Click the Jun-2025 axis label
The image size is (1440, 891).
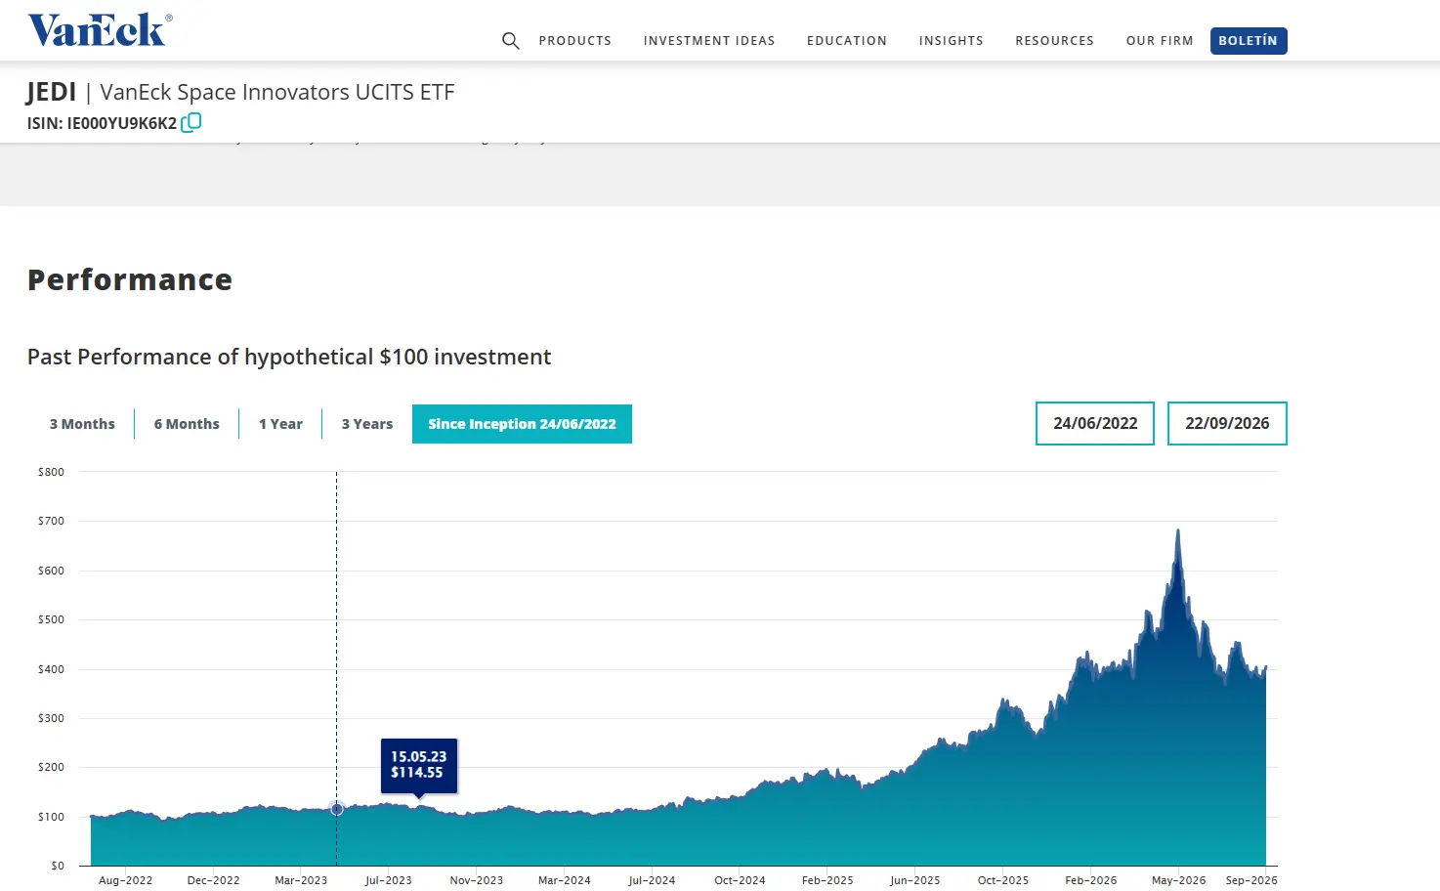(x=914, y=880)
